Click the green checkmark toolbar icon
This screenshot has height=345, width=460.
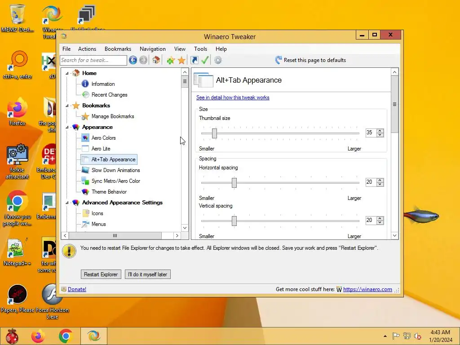click(x=205, y=60)
